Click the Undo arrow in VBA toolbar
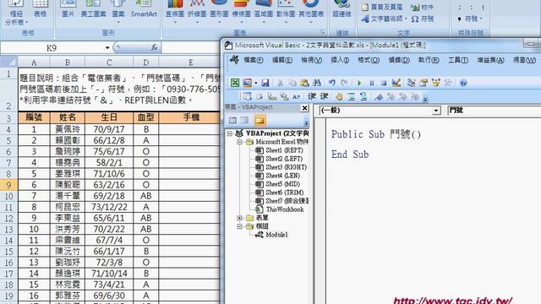The height and width of the screenshot is (304, 541). [332, 83]
